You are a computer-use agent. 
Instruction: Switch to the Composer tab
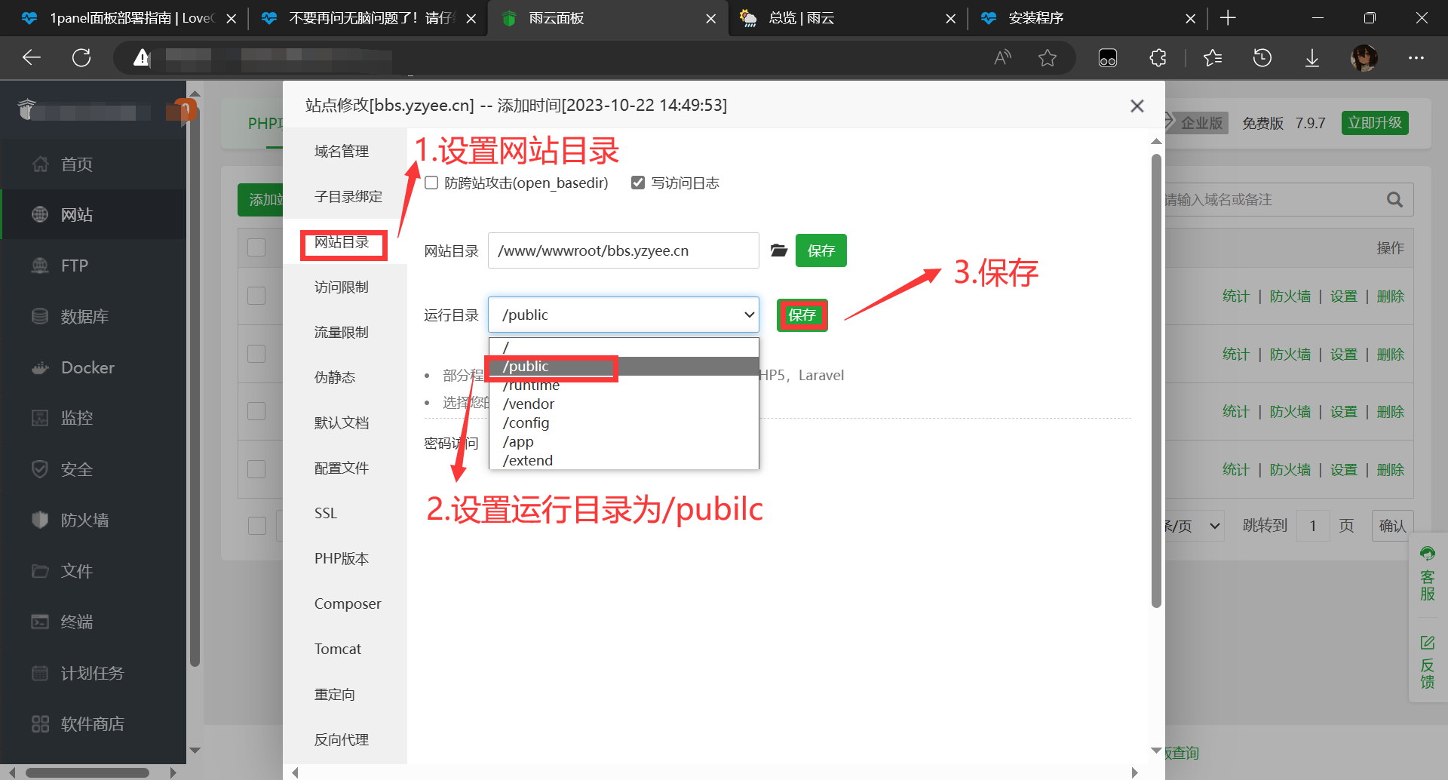pos(347,604)
